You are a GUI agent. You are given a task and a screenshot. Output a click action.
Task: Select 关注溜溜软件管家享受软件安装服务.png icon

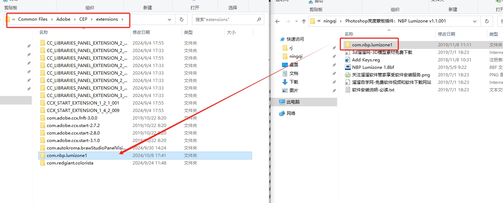click(x=348, y=75)
